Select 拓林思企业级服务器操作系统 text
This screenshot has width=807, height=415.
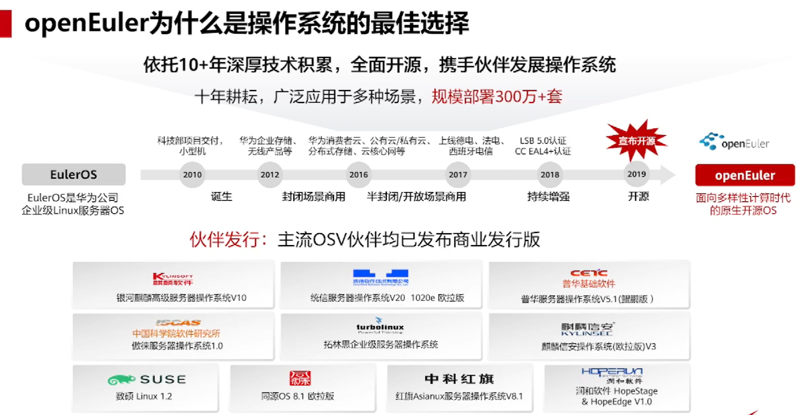(x=381, y=345)
